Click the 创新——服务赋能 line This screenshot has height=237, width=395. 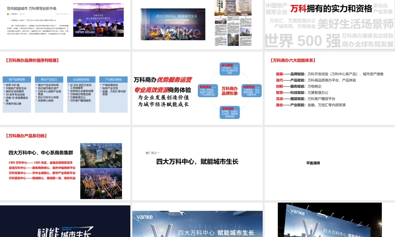coord(299,87)
